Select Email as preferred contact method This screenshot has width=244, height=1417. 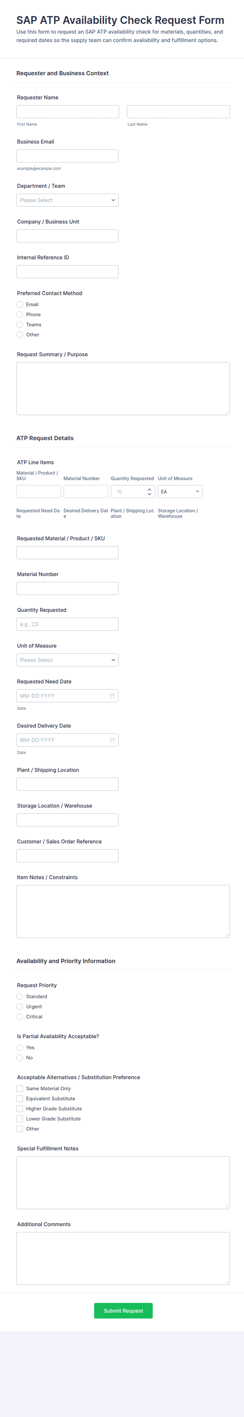tap(20, 304)
